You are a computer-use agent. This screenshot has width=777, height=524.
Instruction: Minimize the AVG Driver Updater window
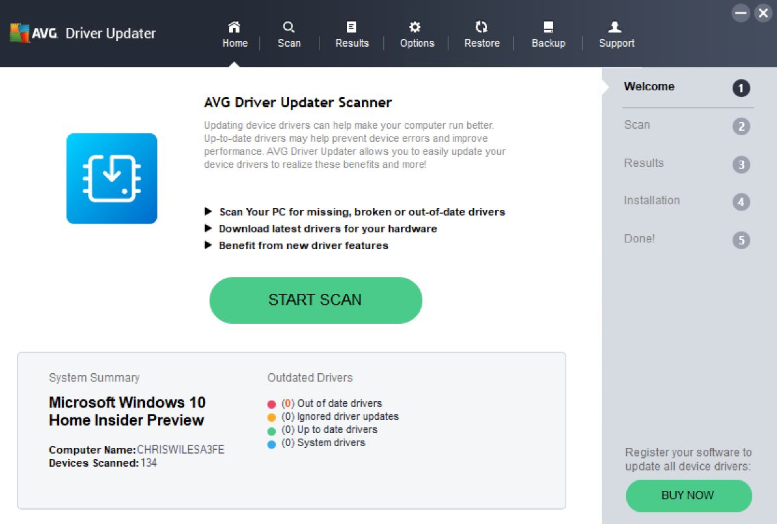[741, 13]
